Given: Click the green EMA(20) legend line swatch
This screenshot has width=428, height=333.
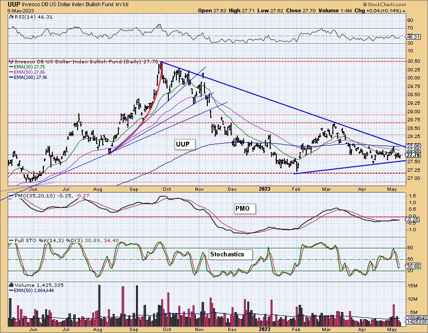Looking at the screenshot, I should click(11, 67).
